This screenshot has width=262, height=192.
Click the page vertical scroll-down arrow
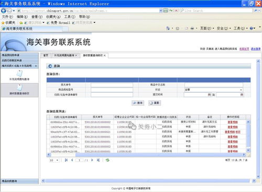(x=258, y=176)
